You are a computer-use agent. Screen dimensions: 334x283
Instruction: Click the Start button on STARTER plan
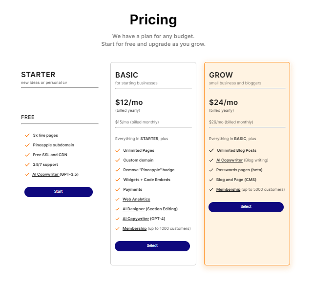[59, 192]
